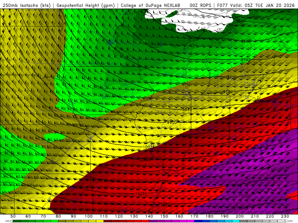Image resolution: width=298 pixels, height=223 pixels.
Task: Click the "F077" forecast hour text
Action: pyautogui.click(x=222, y=6)
